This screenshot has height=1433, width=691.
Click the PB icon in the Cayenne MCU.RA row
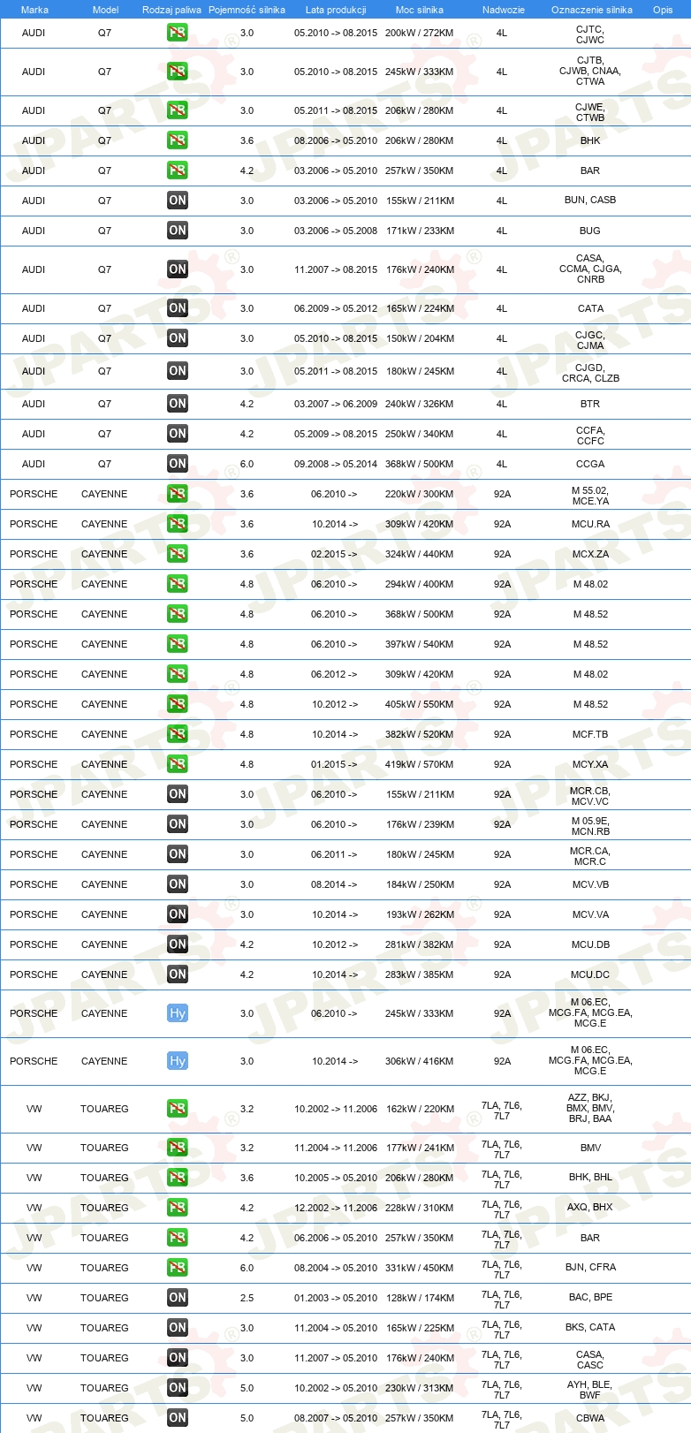178,524
